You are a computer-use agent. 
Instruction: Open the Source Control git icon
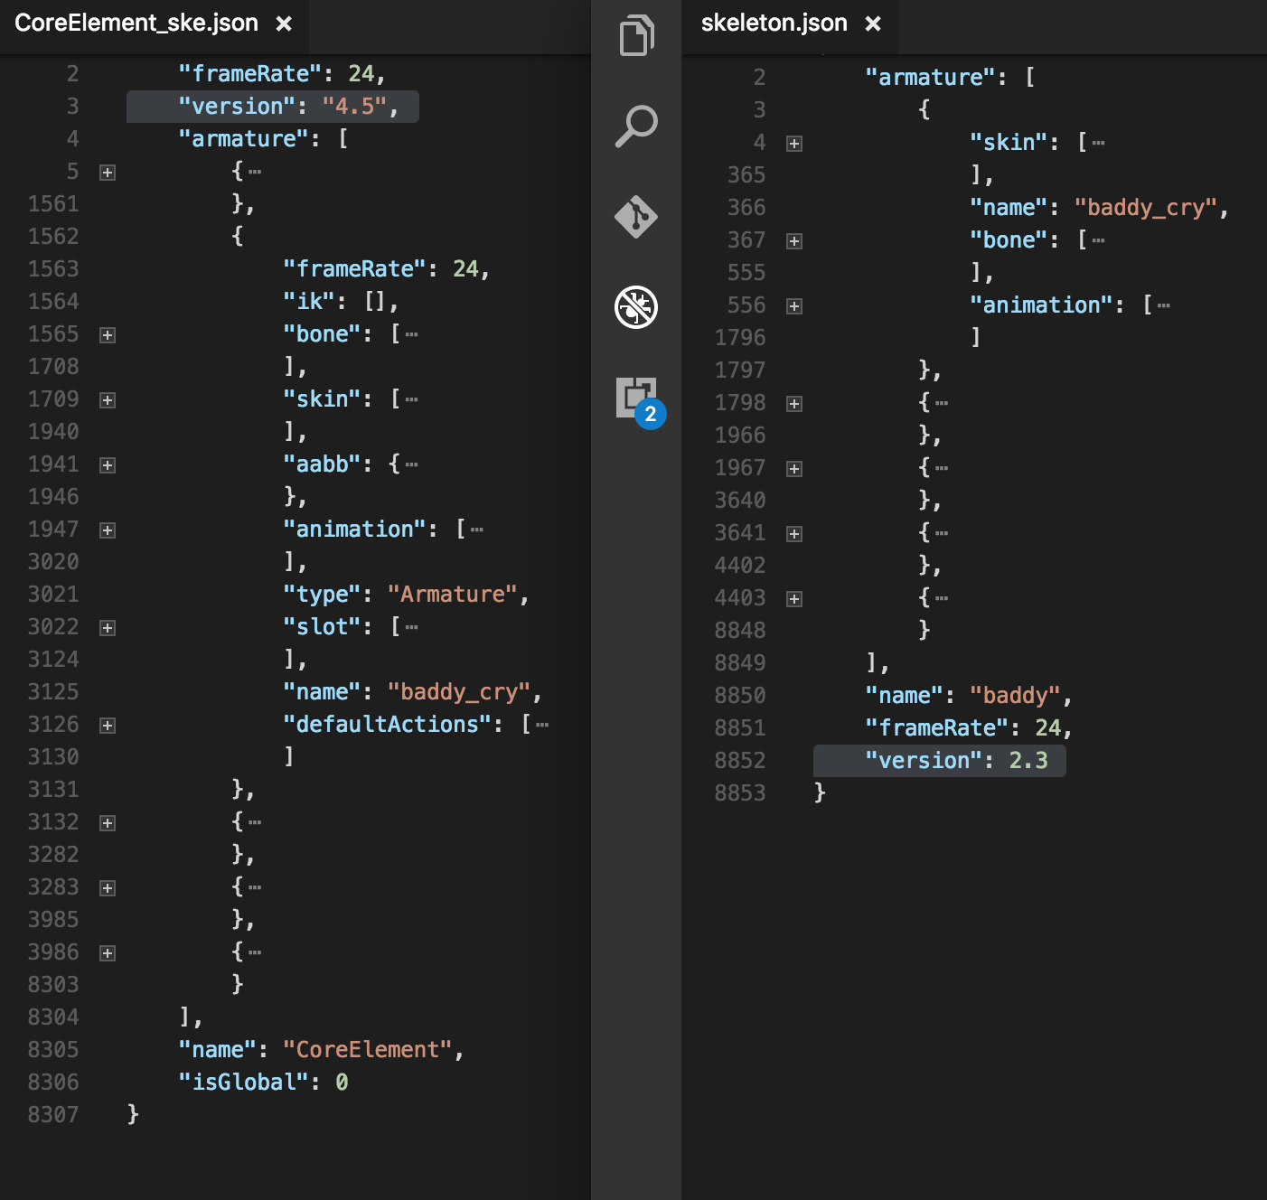click(636, 217)
